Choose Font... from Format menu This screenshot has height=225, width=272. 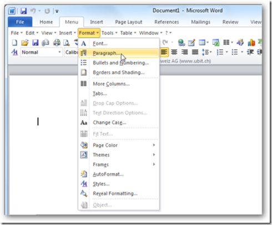pos(118,44)
